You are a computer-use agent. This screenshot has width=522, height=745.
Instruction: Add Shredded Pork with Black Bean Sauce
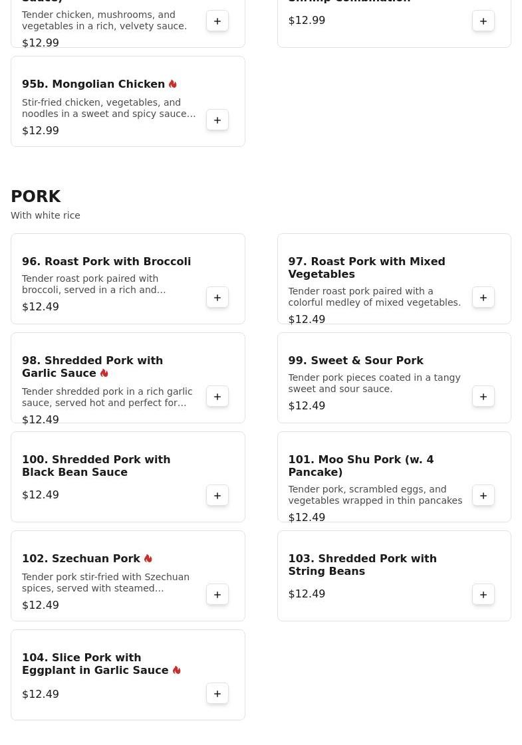click(217, 496)
